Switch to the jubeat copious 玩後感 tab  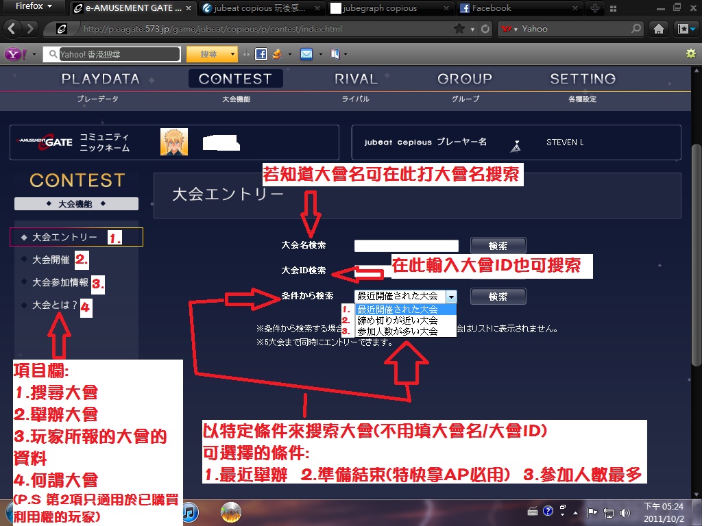(260, 8)
